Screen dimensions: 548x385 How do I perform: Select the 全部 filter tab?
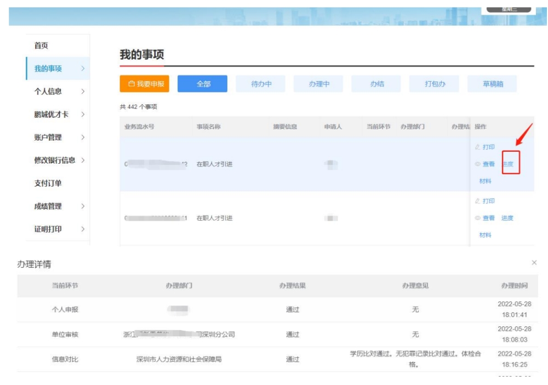[202, 84]
